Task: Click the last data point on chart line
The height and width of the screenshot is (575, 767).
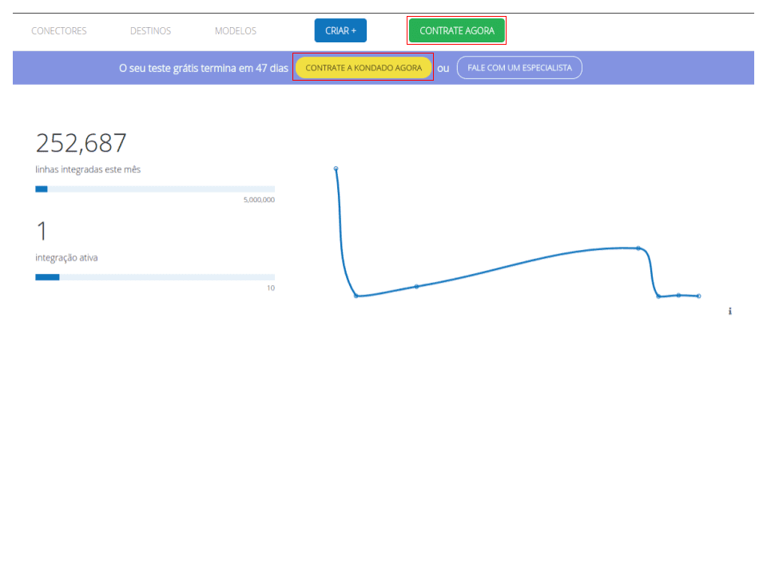Action: pos(698,296)
